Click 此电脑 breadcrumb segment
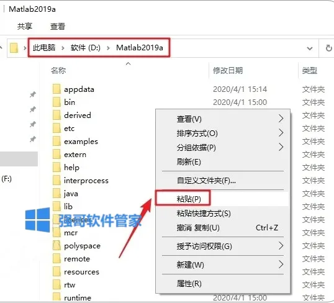 pyautogui.click(x=44, y=48)
